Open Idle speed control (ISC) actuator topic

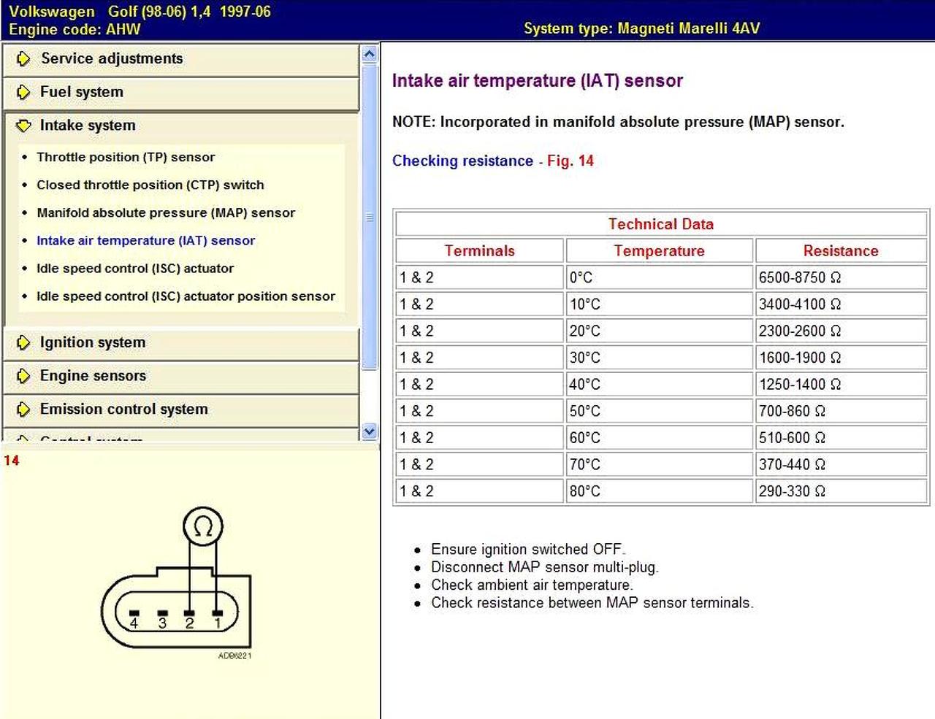click(135, 268)
